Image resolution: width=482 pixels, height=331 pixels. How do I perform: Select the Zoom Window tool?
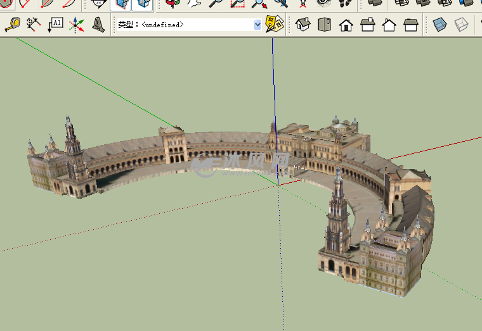pyautogui.click(x=238, y=4)
